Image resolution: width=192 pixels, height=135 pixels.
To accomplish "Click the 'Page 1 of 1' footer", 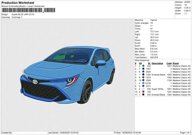I will coord(185,132).
